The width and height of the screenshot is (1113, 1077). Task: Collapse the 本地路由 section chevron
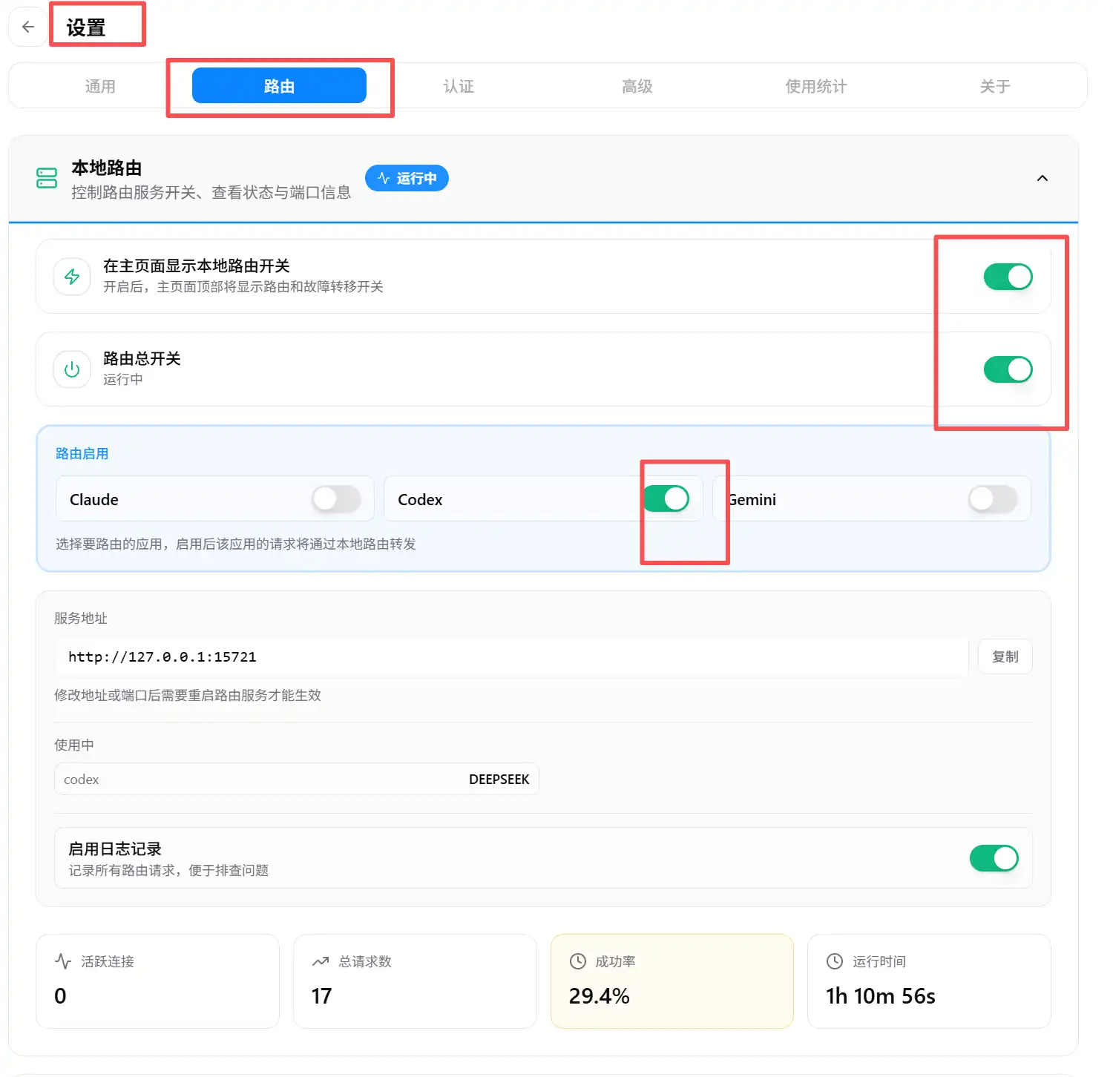[x=1042, y=178]
